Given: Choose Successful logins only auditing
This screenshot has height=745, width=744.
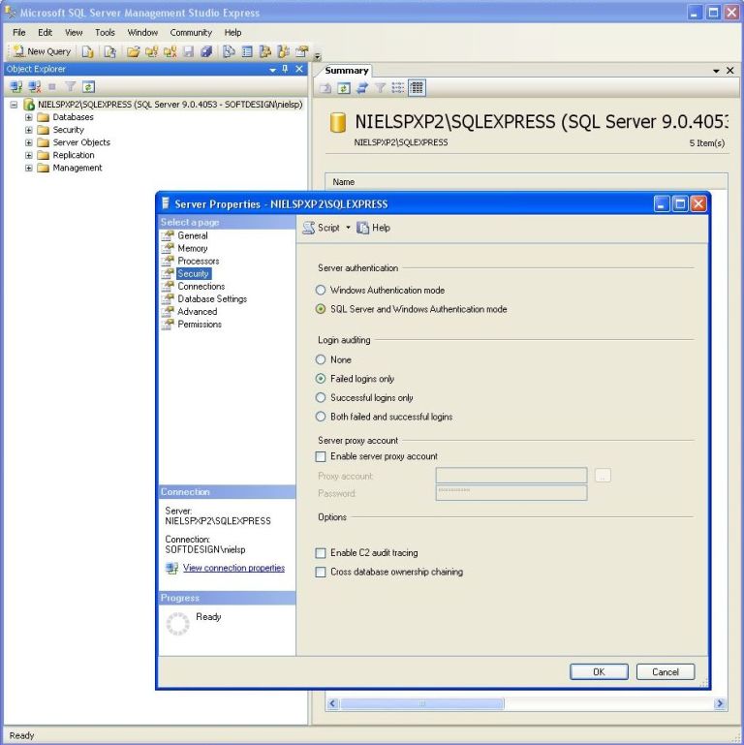Looking at the screenshot, I should click(x=321, y=397).
